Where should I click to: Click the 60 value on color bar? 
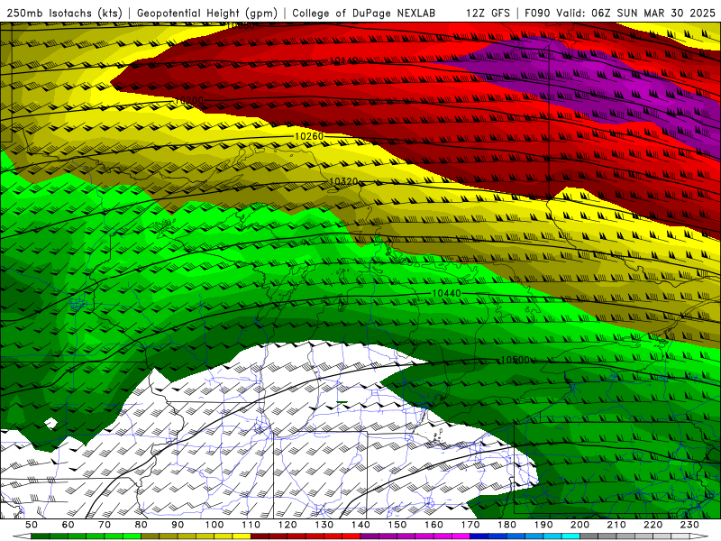68,525
